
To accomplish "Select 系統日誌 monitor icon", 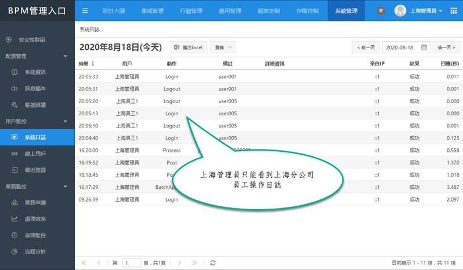I will click(15, 137).
